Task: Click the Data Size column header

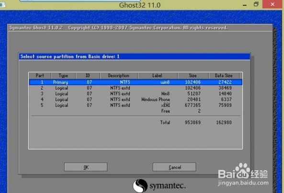Action: pos(224,76)
